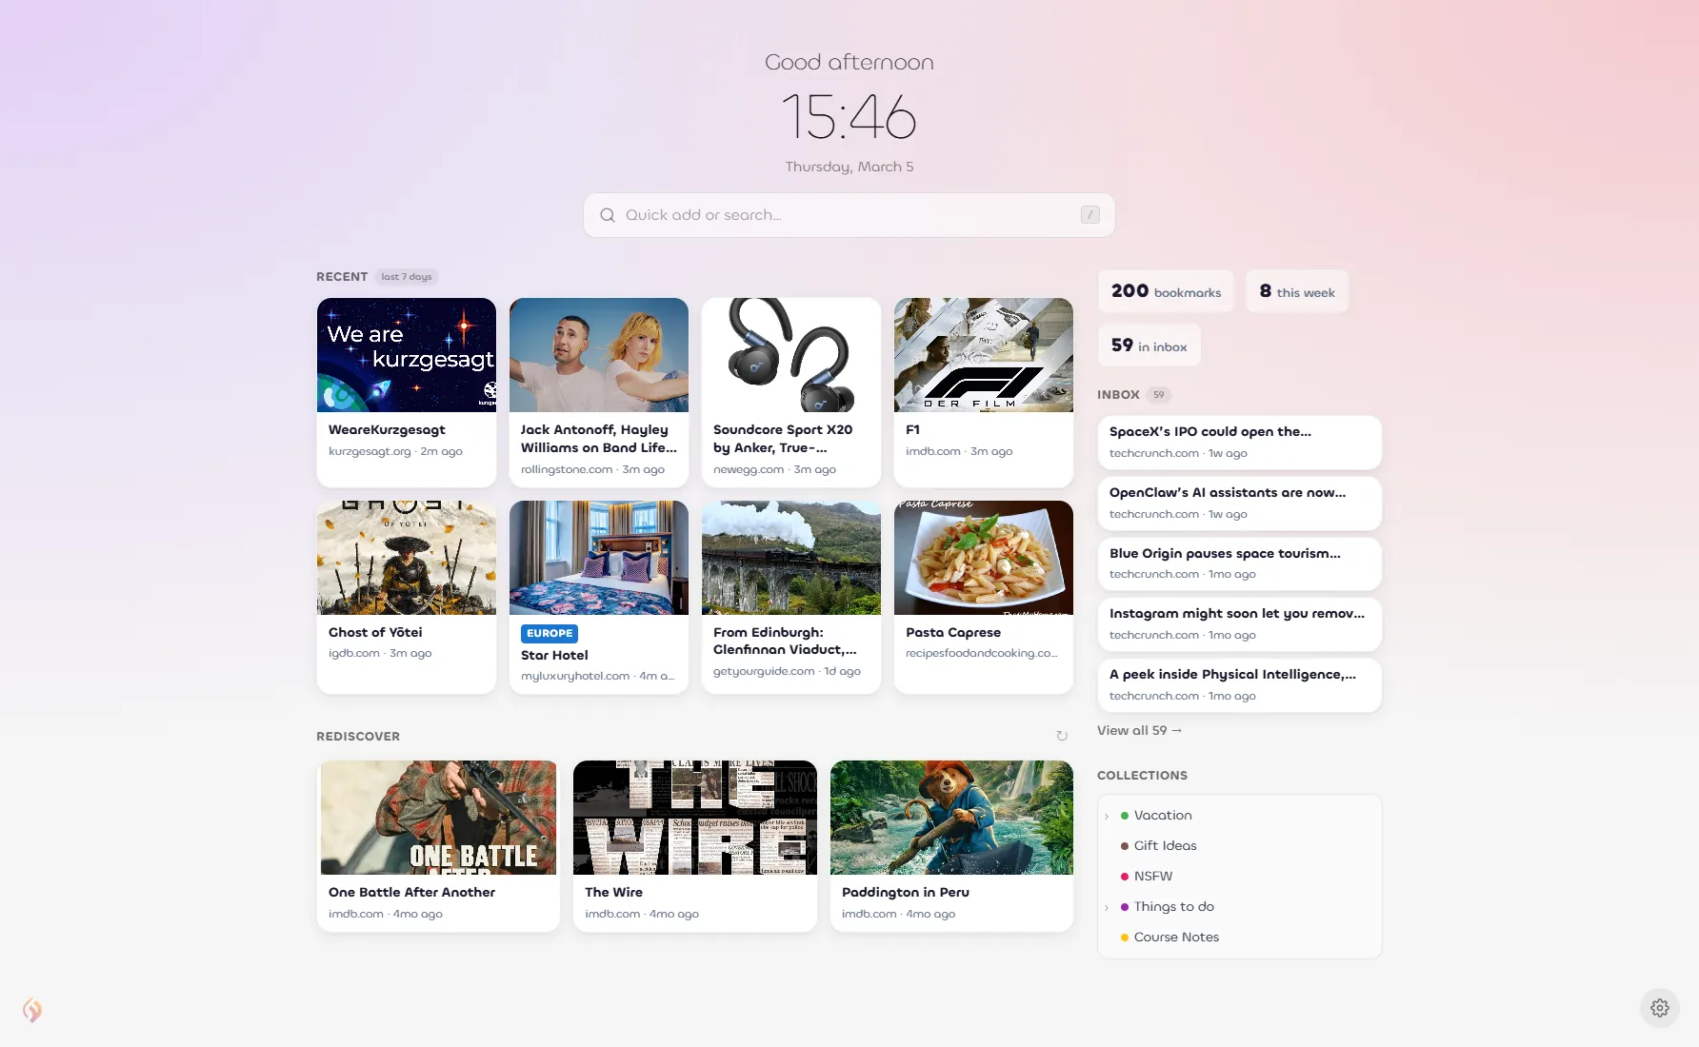Open the Course Notes collection
1699x1047 pixels.
tap(1176, 937)
